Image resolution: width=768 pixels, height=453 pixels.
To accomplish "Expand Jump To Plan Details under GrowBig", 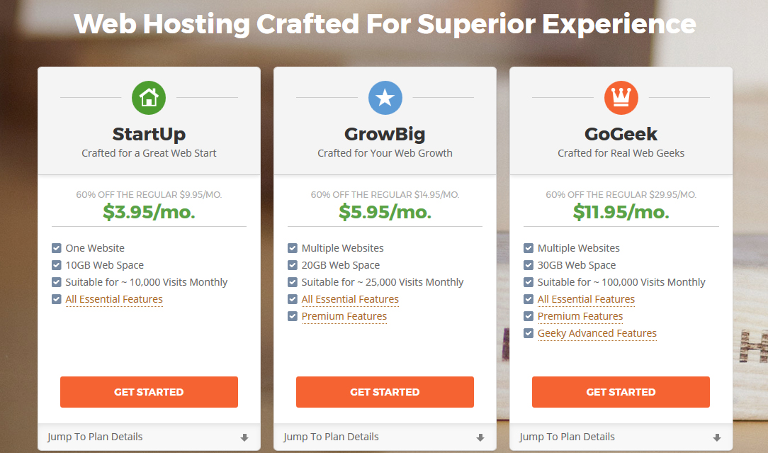I will pos(385,437).
